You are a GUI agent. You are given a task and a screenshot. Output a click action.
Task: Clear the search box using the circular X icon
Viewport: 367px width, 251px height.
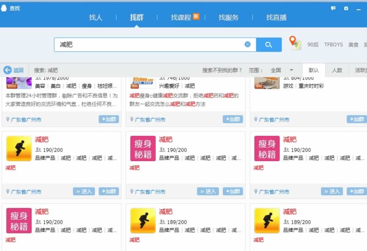[x=248, y=44]
